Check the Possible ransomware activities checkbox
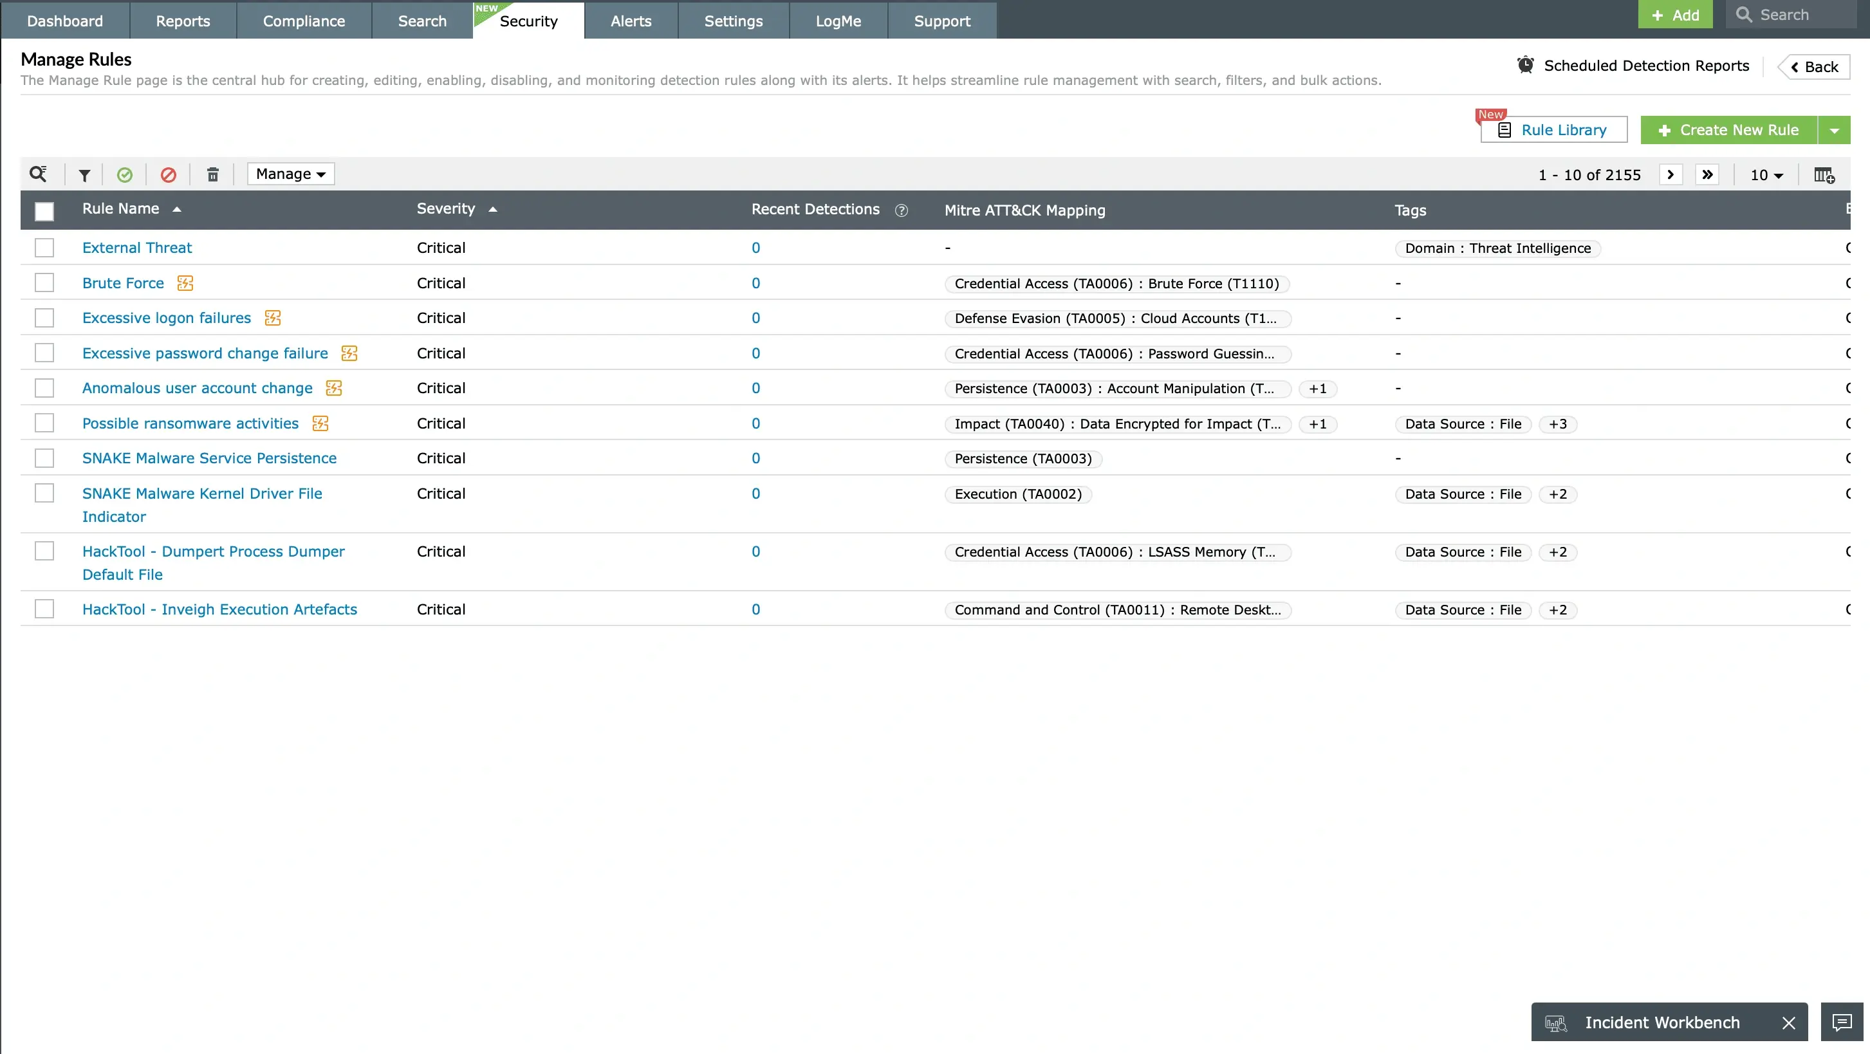1870x1054 pixels. coord(44,423)
